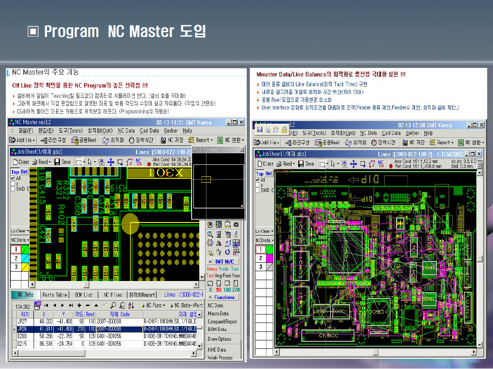Select the polygon node edit tool in left JobSheet
Screen dimensions: 493x369
(129, 162)
